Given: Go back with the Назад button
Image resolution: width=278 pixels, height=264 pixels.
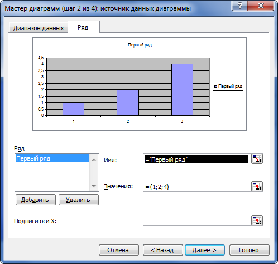Looking at the screenshot, I should 163,250.
